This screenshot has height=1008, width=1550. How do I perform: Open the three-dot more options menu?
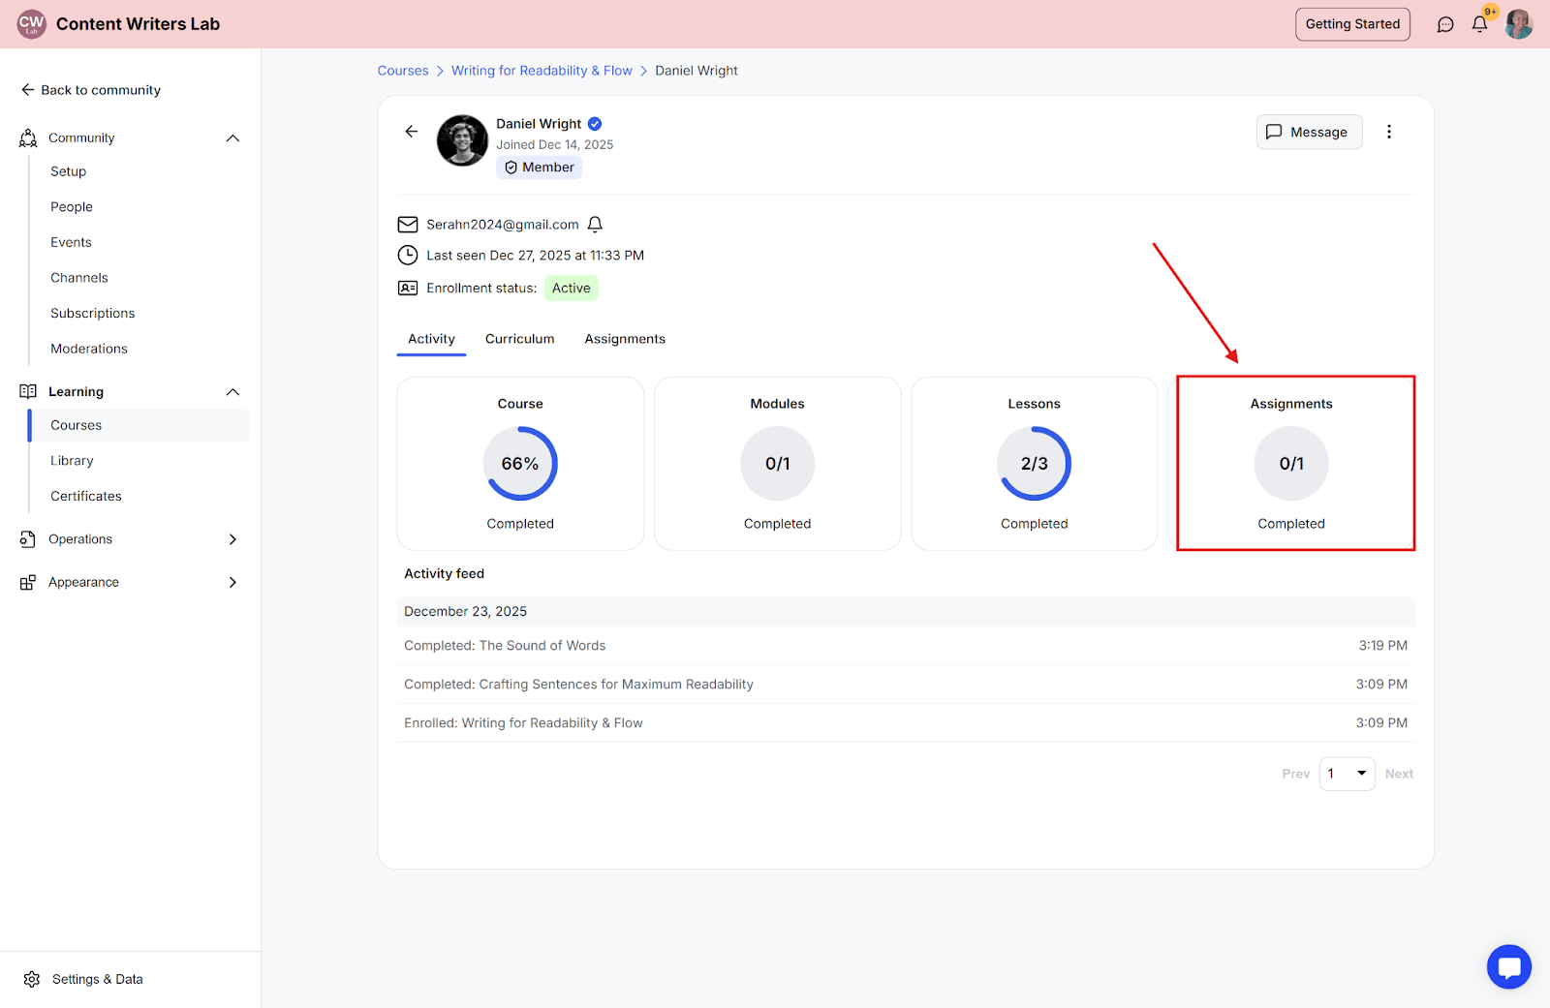[1389, 132]
